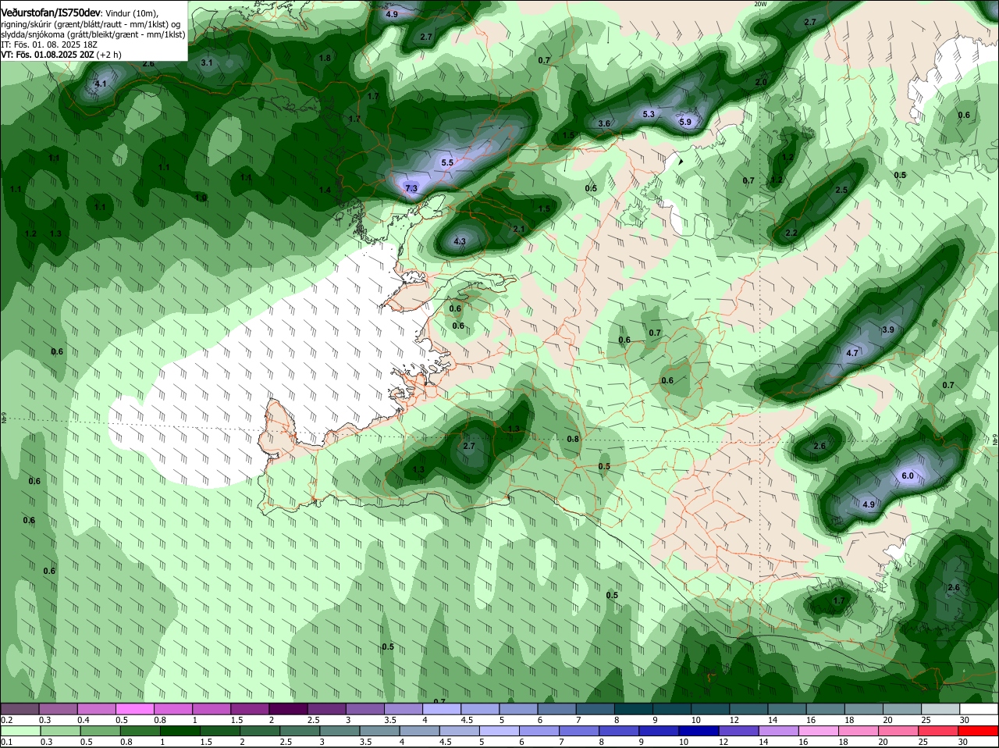999x748 pixels.
Task: Select the 6.0 precipitation maximum label
Action: (907, 476)
